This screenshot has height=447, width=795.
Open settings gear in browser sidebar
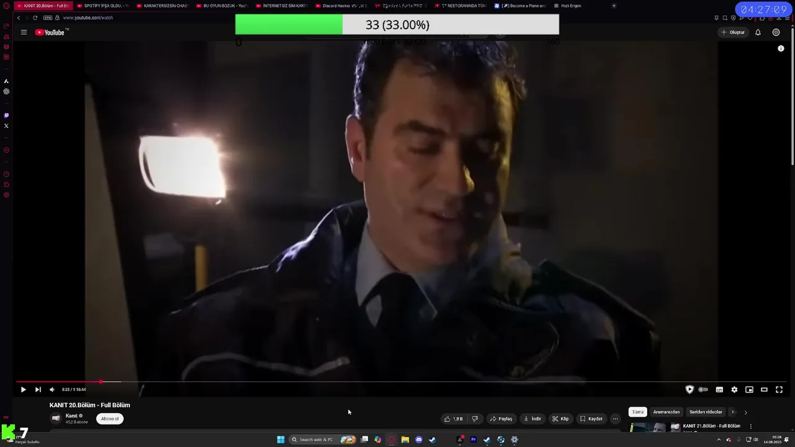click(x=6, y=195)
